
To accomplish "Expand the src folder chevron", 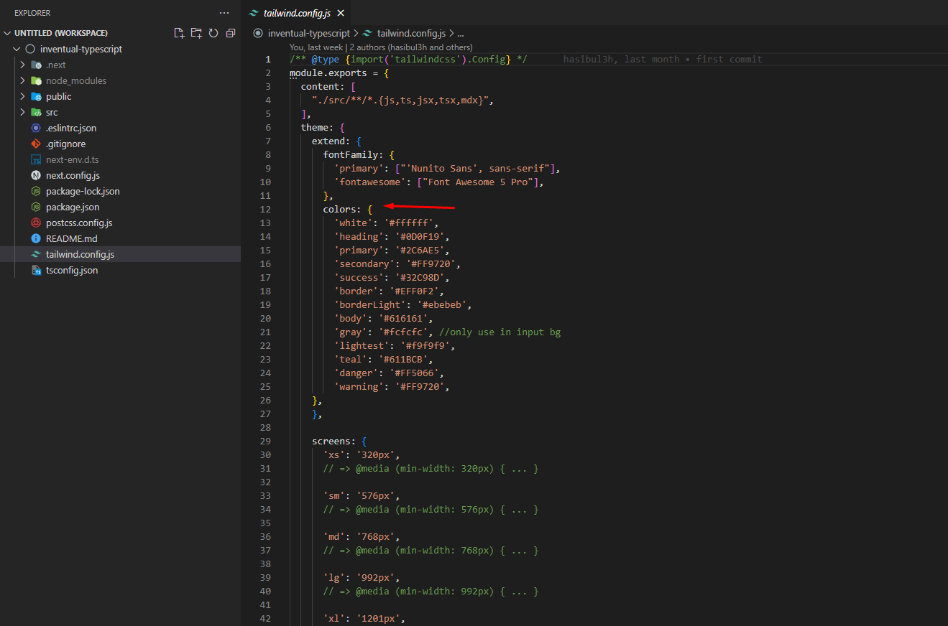I will pos(23,112).
